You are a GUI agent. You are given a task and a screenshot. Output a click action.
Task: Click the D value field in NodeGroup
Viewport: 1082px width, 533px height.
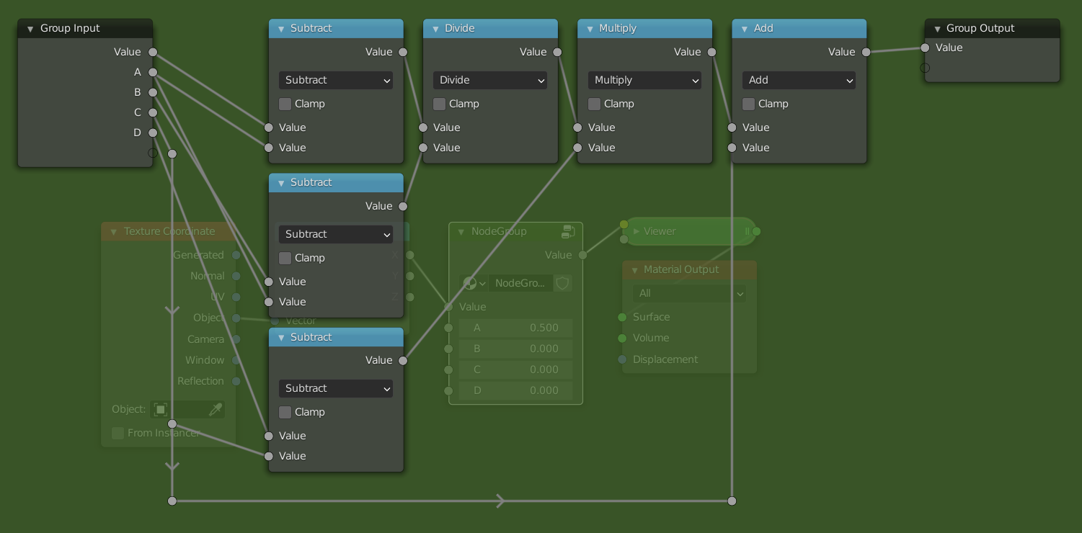pyautogui.click(x=515, y=390)
